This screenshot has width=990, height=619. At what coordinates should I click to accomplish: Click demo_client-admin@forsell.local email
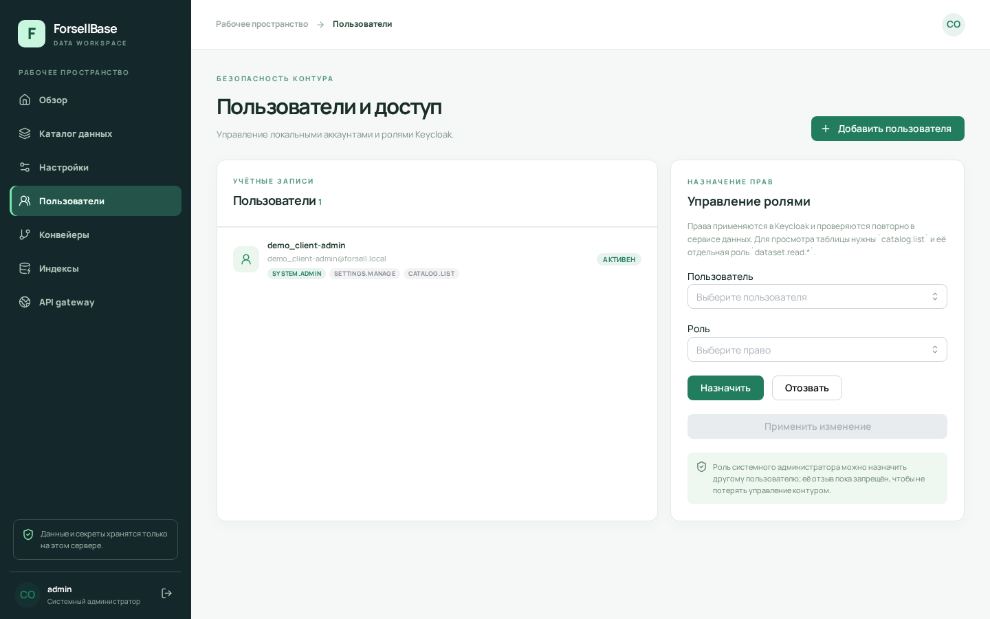327,259
